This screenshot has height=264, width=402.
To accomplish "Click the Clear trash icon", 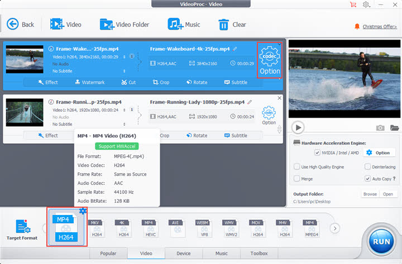I will pyautogui.click(x=224, y=25).
